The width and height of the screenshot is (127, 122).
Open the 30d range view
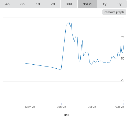69,4
